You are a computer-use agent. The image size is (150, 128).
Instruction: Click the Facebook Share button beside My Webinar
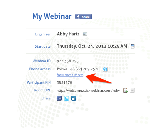click(x=83, y=17)
